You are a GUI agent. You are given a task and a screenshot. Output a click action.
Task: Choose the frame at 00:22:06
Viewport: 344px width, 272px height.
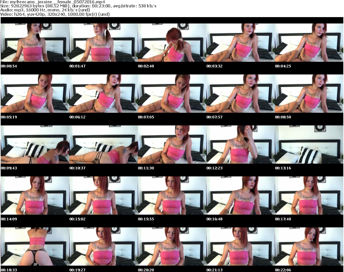click(309, 247)
